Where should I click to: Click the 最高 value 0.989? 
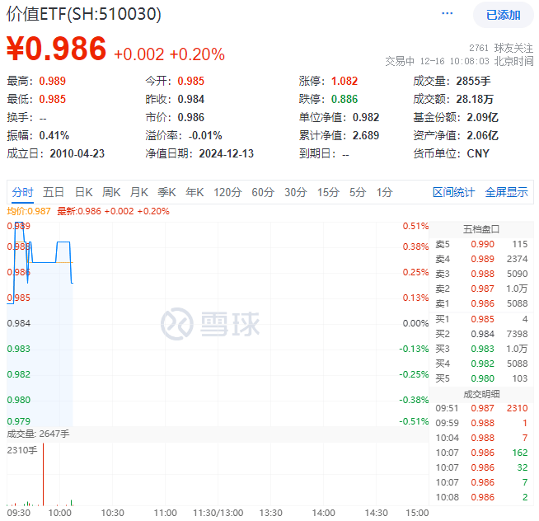pos(52,81)
